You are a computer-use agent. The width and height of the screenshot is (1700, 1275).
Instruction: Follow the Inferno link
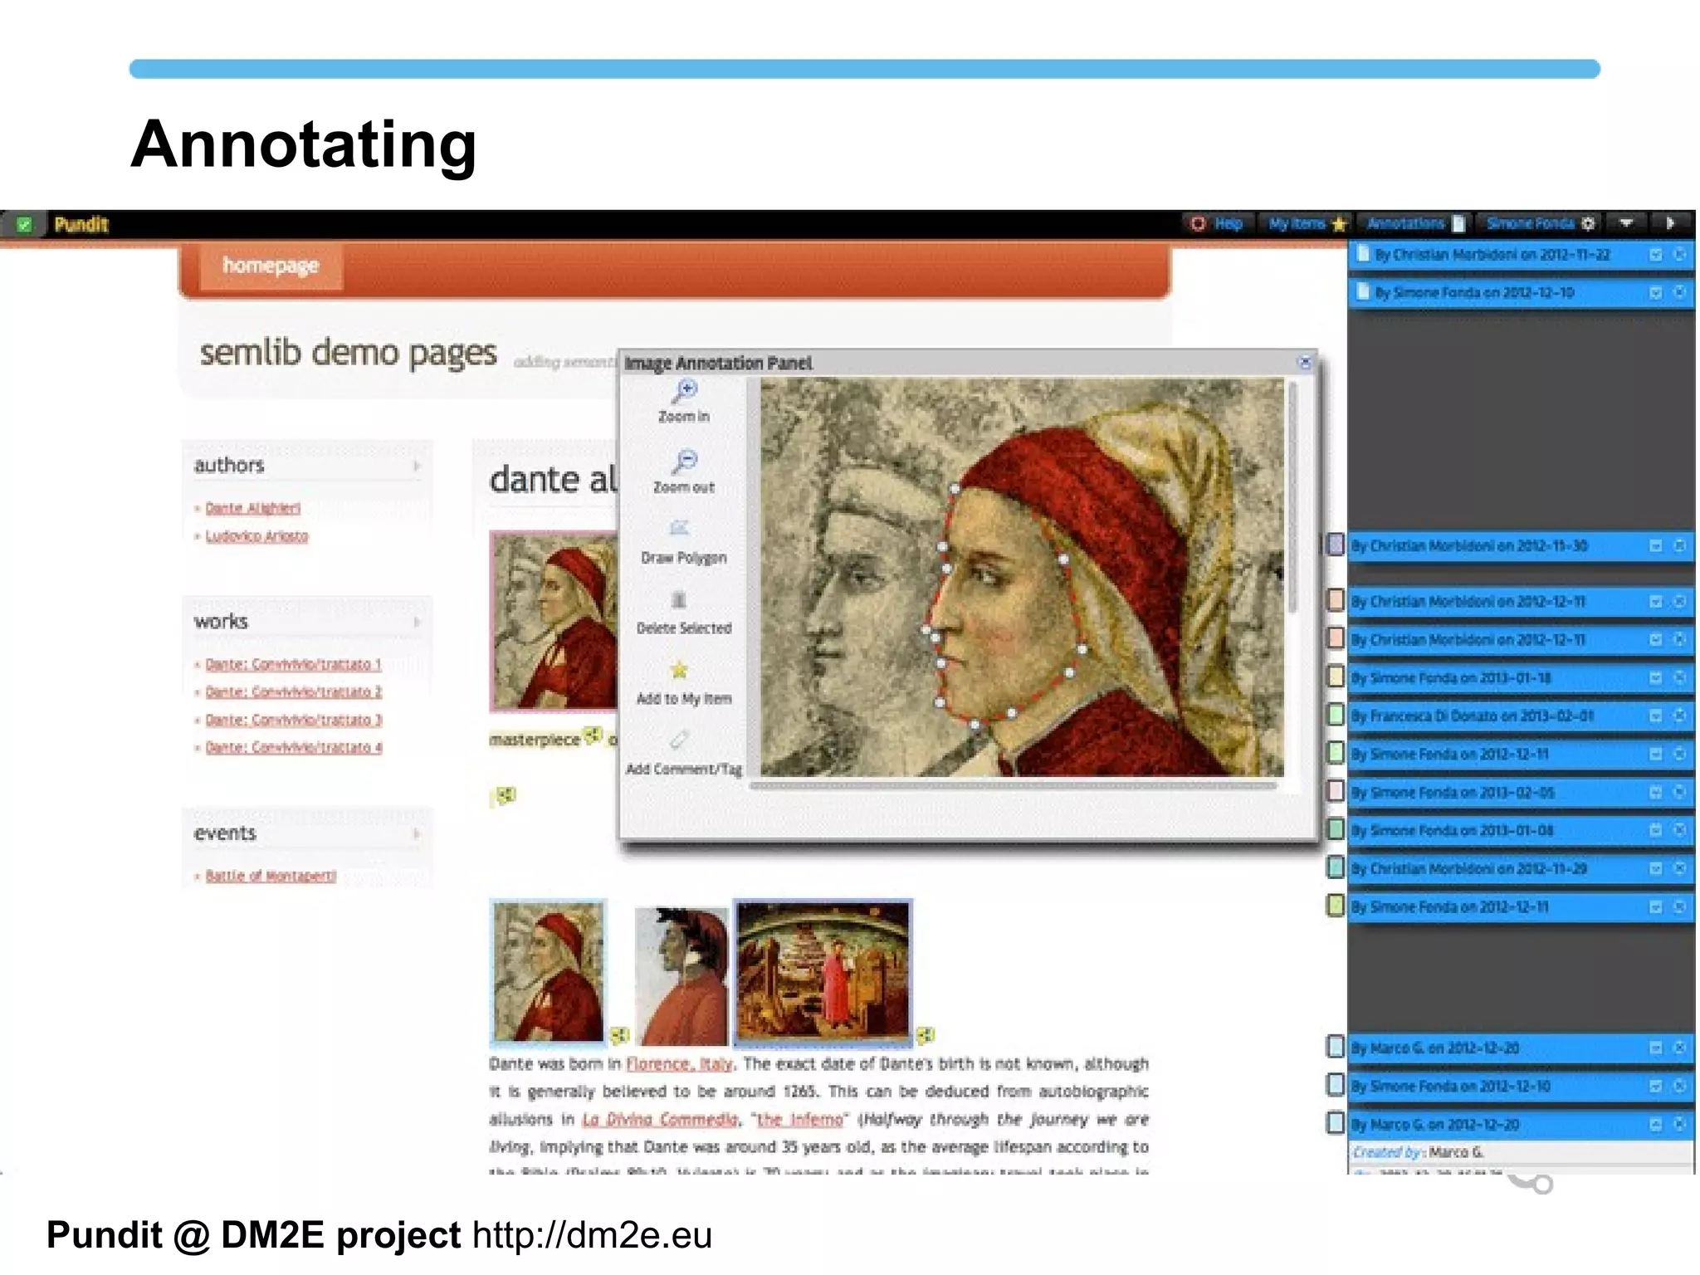click(x=799, y=1119)
